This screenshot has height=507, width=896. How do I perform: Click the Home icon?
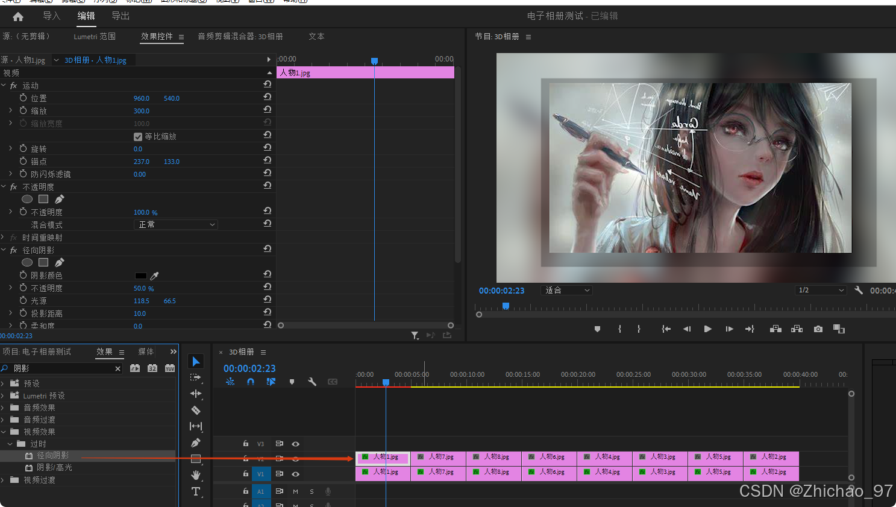[x=18, y=17]
